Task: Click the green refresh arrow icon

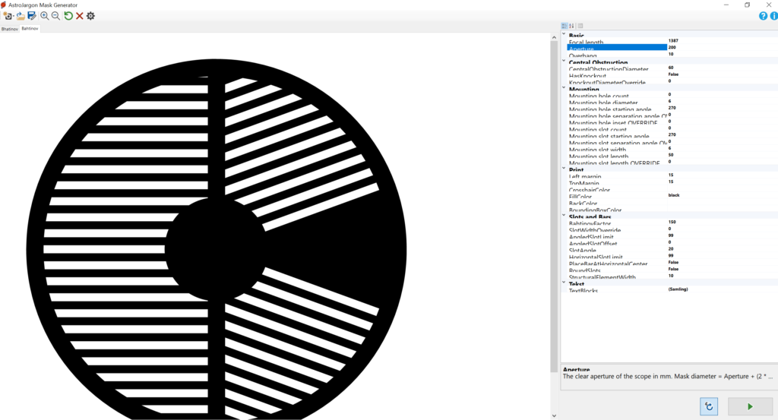Action: click(68, 16)
